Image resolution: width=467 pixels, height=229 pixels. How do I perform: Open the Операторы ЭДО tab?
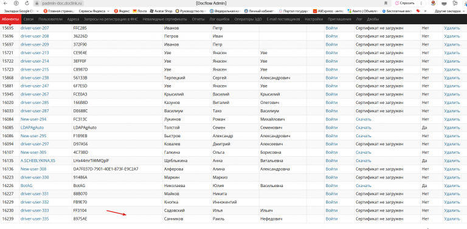coord(248,19)
